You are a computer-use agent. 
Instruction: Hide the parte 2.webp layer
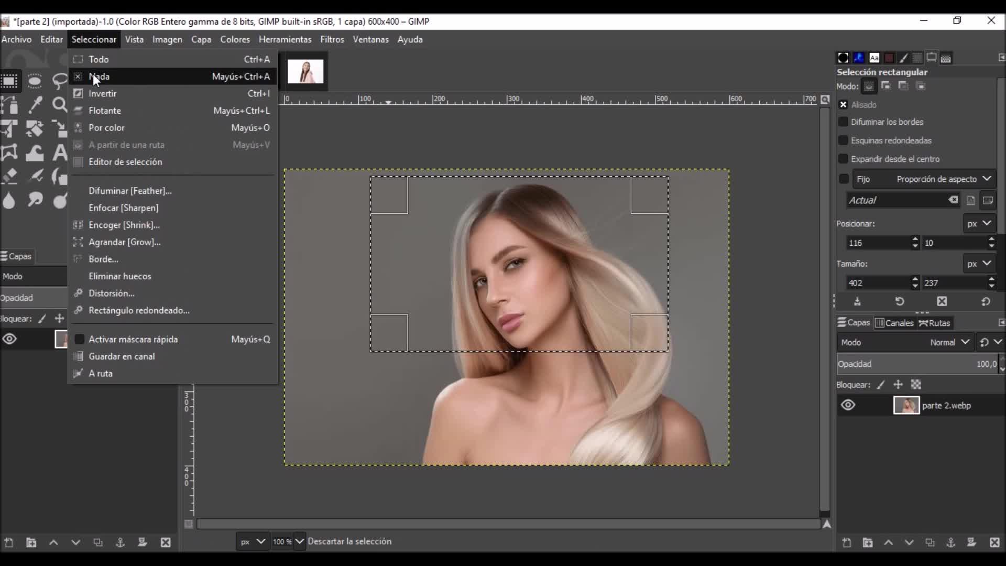(848, 405)
